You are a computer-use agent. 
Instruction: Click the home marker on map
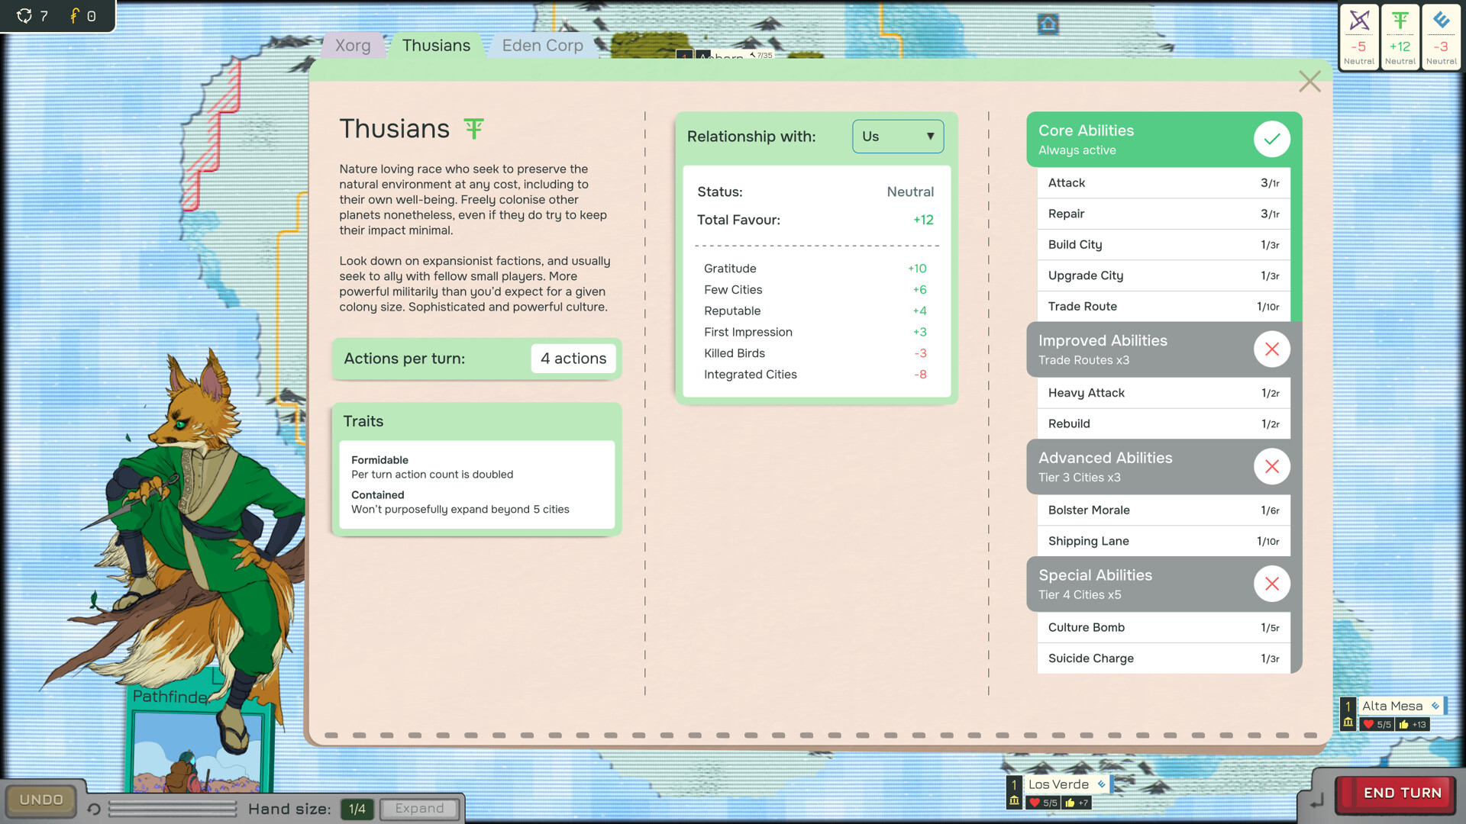point(1048,24)
